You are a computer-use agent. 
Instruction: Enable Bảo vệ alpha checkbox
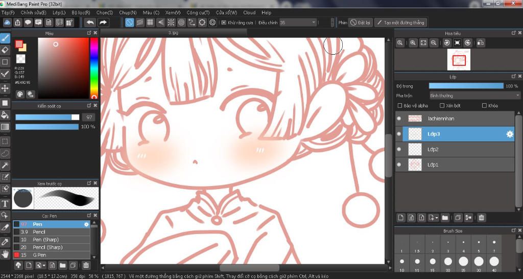tap(400, 106)
